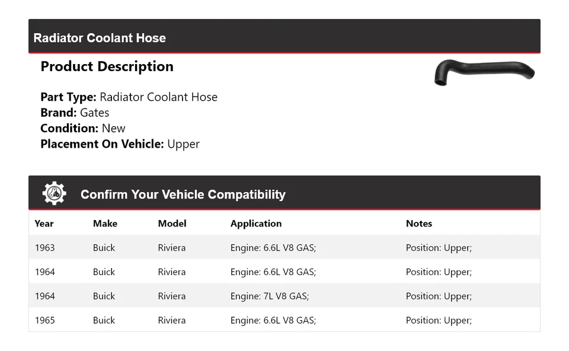Click the gear compatibility icon

54,193
